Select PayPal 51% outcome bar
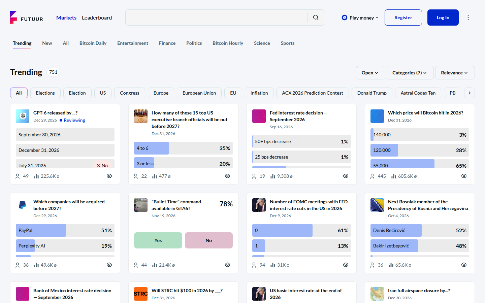Viewport: 485px width, 303px height. pos(65,230)
